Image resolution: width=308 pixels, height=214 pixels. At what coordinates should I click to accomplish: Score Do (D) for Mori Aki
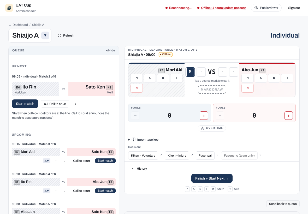[x=163, y=78]
